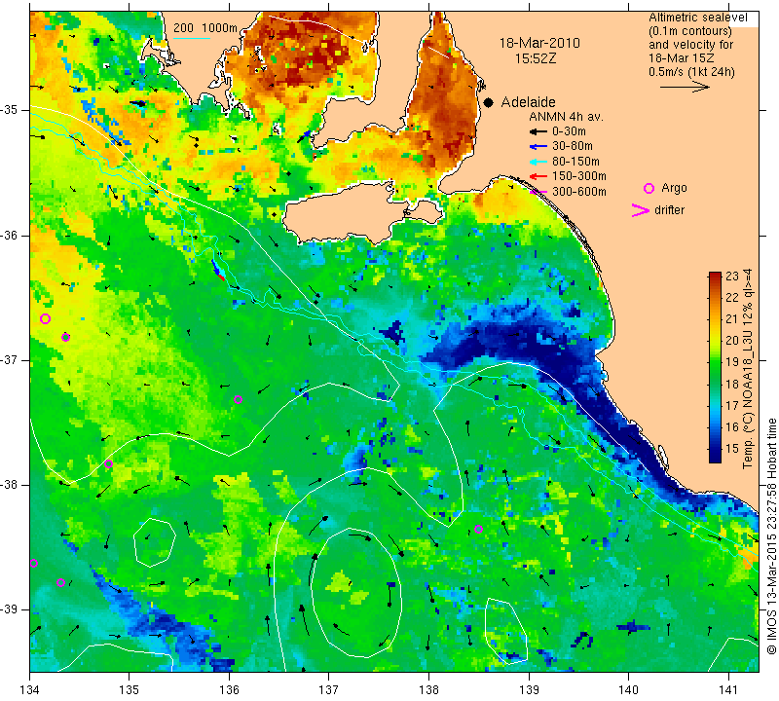Click the 19 value on temperature scale
The image size is (779, 701).
[732, 362]
